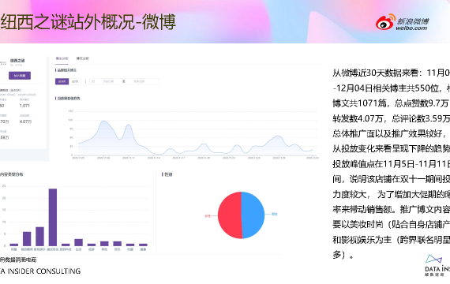450x284 pixels.
Task: Click the red slice of gender pie chart
Action: click(230, 215)
